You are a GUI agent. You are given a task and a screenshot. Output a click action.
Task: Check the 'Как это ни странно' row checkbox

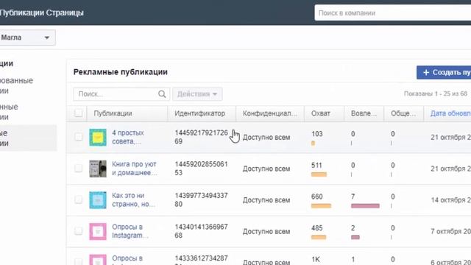[x=79, y=199]
